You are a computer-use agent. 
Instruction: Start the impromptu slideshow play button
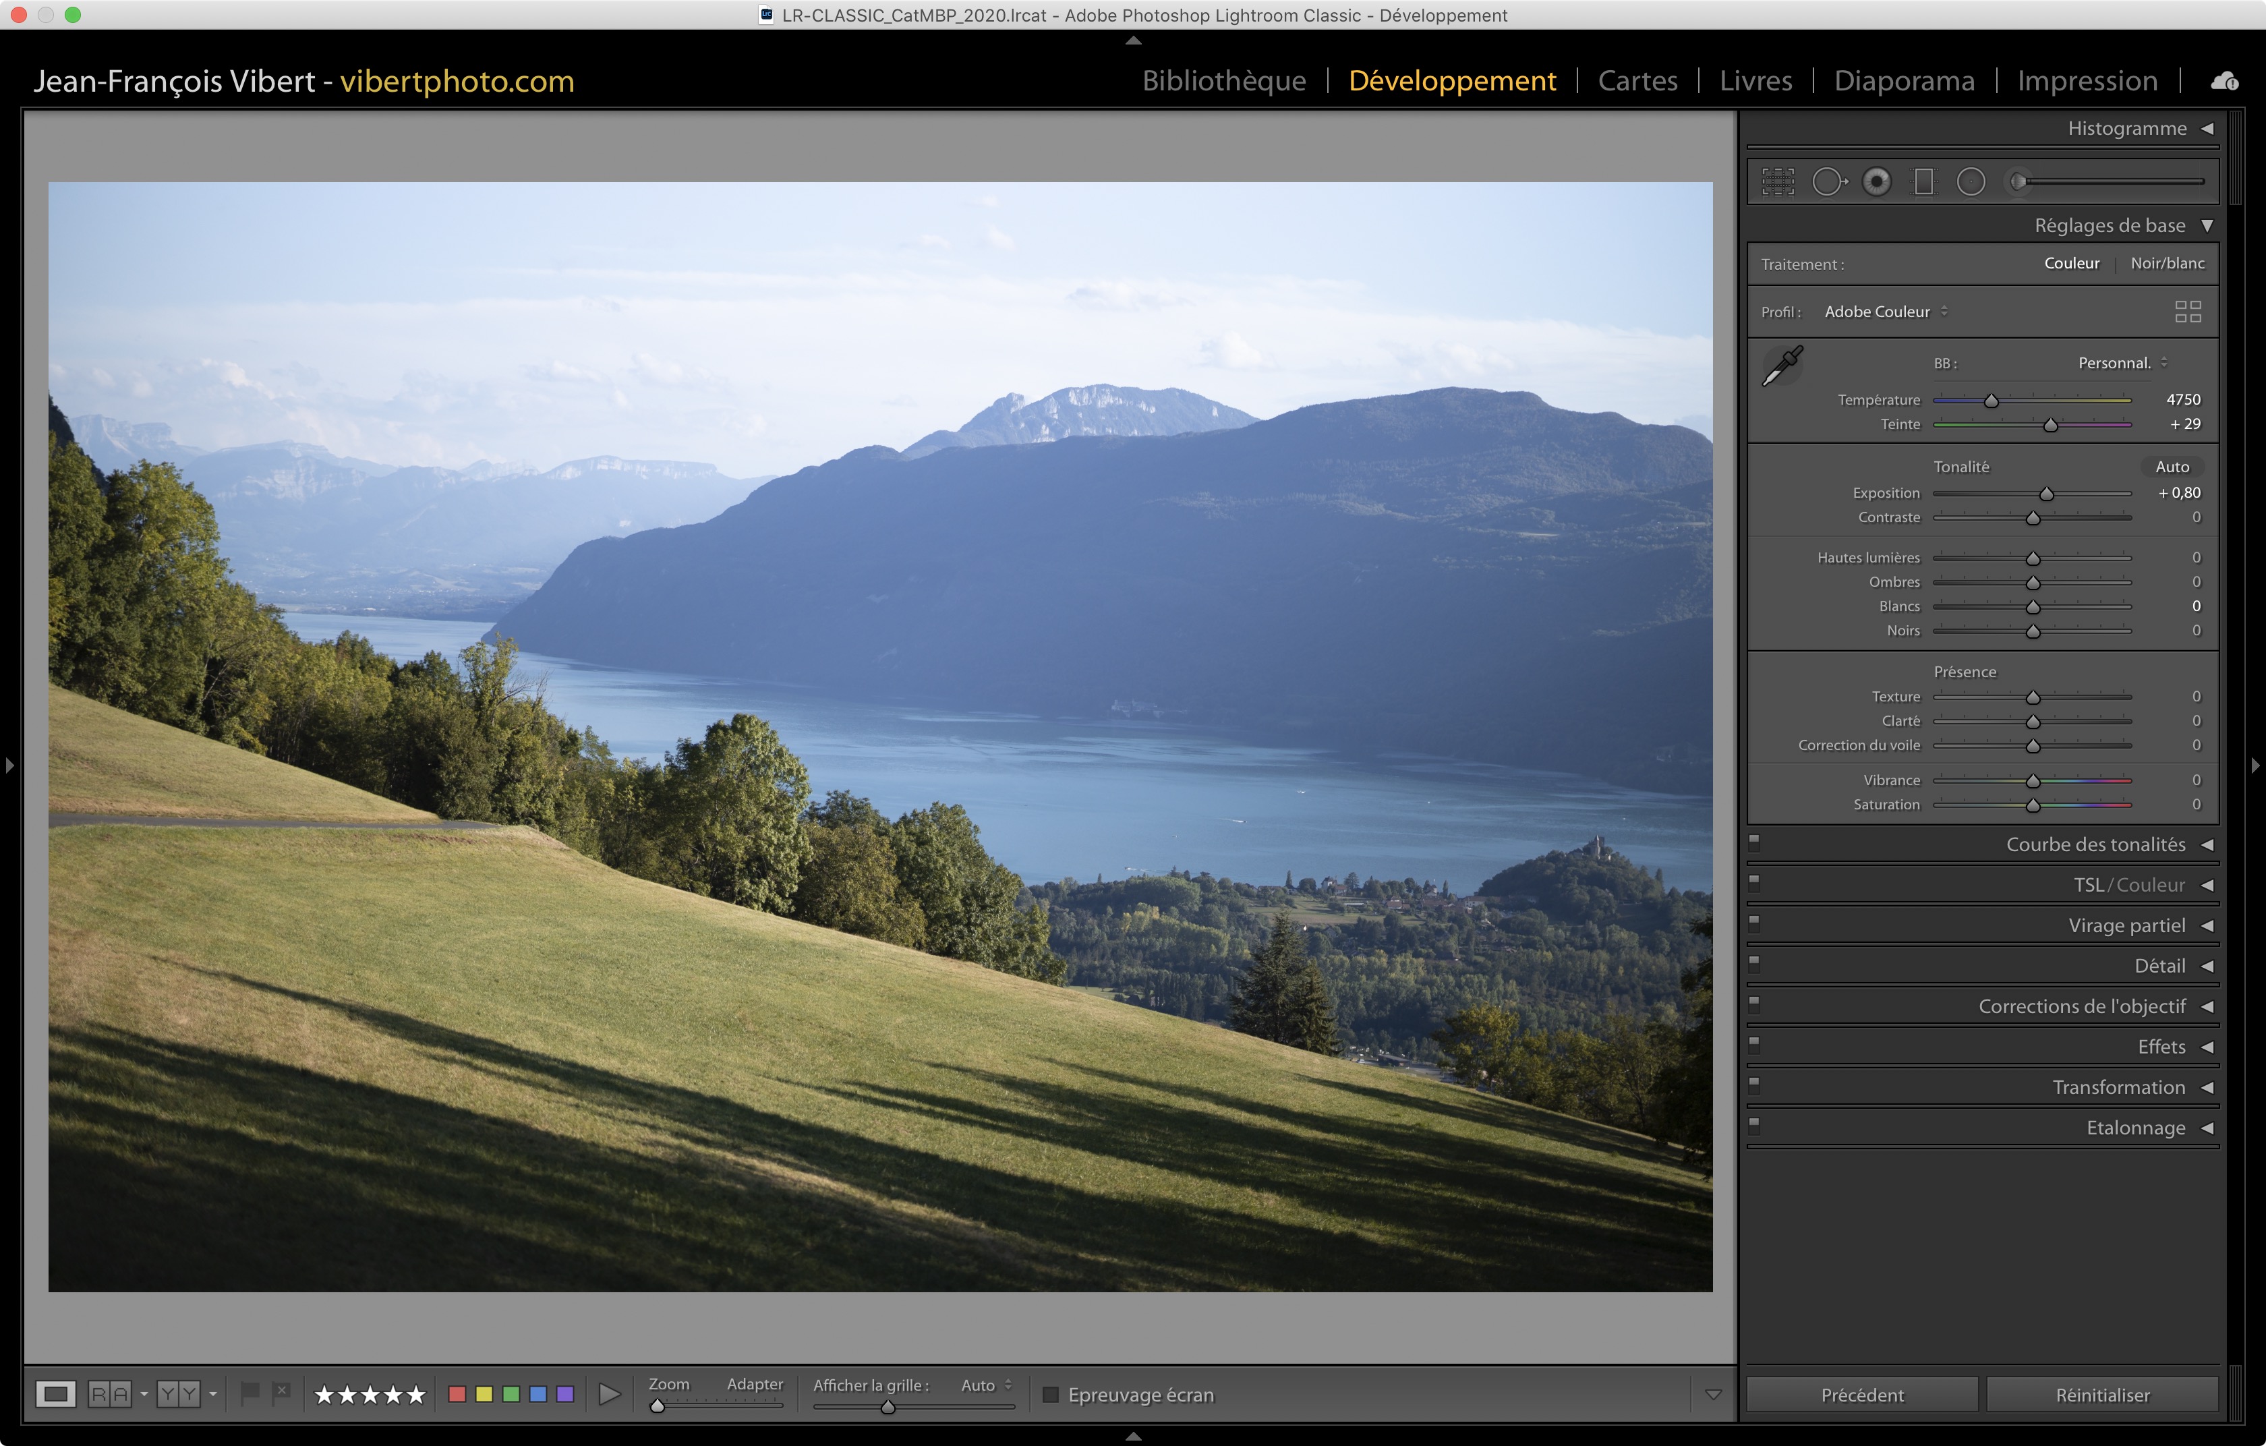tap(610, 1394)
